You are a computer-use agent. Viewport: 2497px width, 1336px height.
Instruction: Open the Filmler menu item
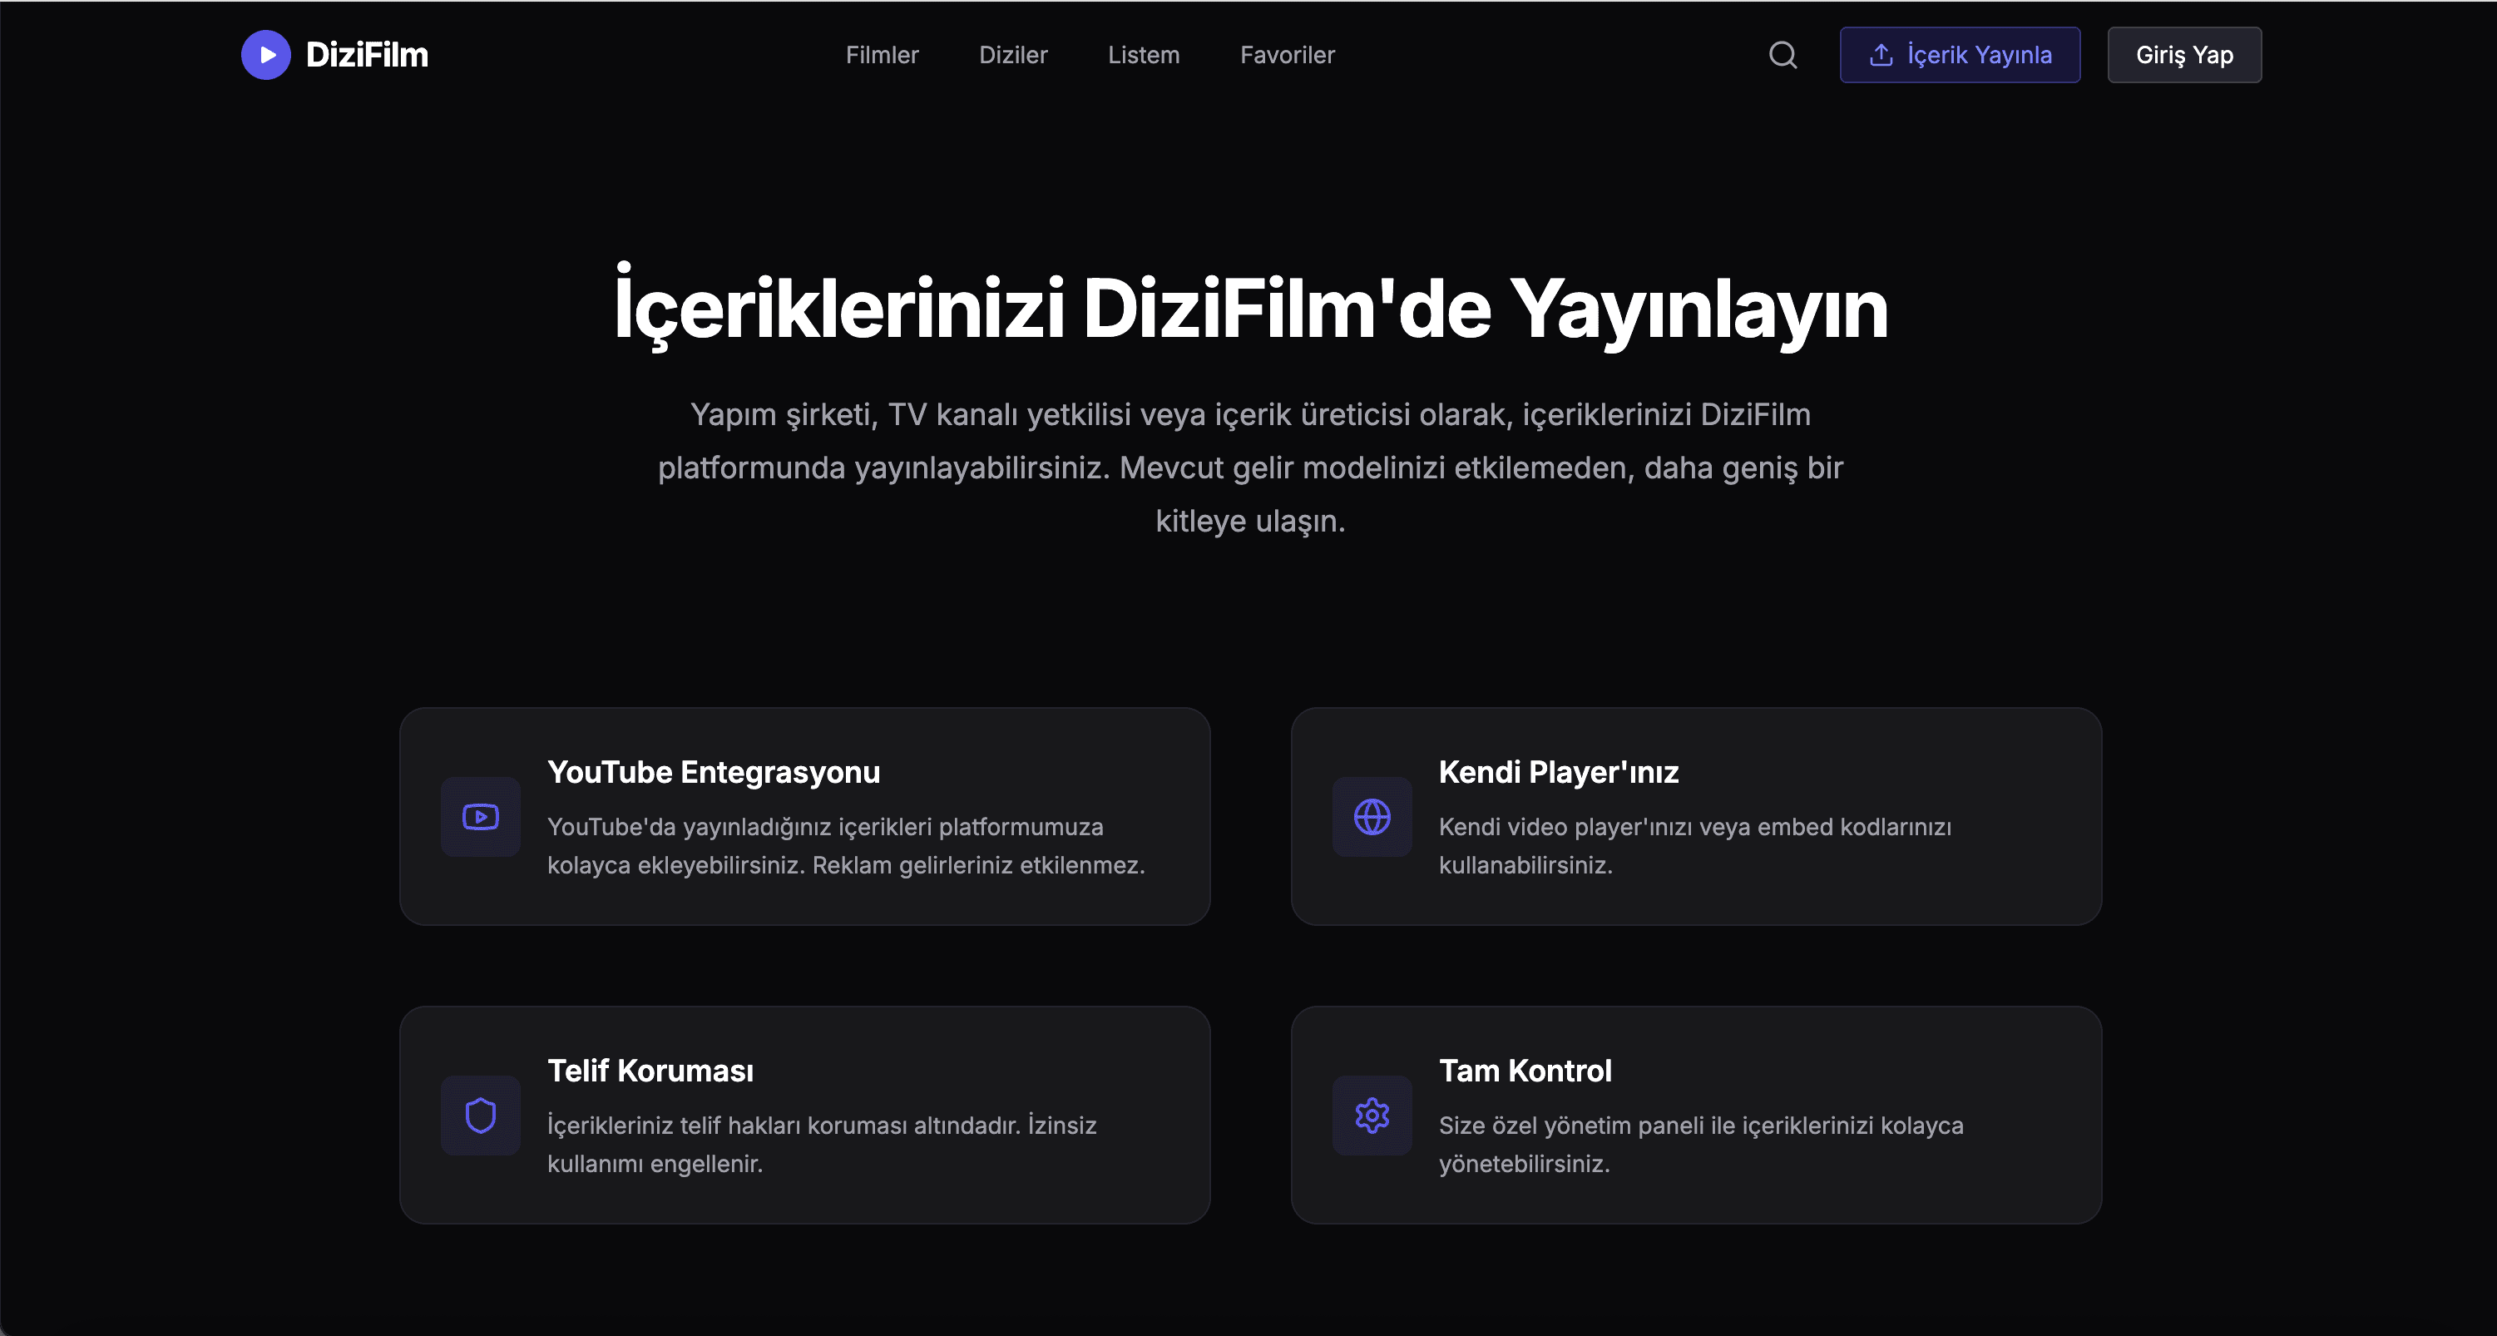point(881,55)
